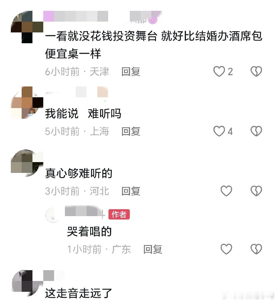This screenshot has height=302, width=277.
Task: Reply to the Tianjin comment via 回复
Action: pyautogui.click(x=131, y=72)
